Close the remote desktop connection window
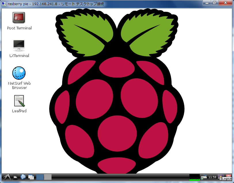The height and width of the screenshot is (183, 234). 225,3
